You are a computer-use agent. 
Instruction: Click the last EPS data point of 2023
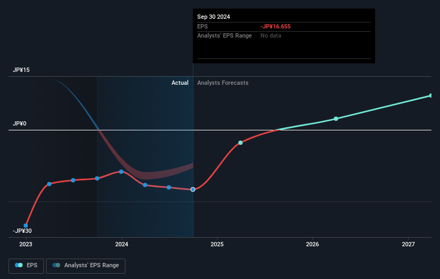coord(97,179)
